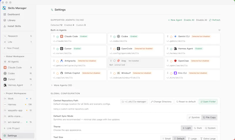
Task: Enable the Antigravity agent toggle
Action: click(x=58, y=61)
